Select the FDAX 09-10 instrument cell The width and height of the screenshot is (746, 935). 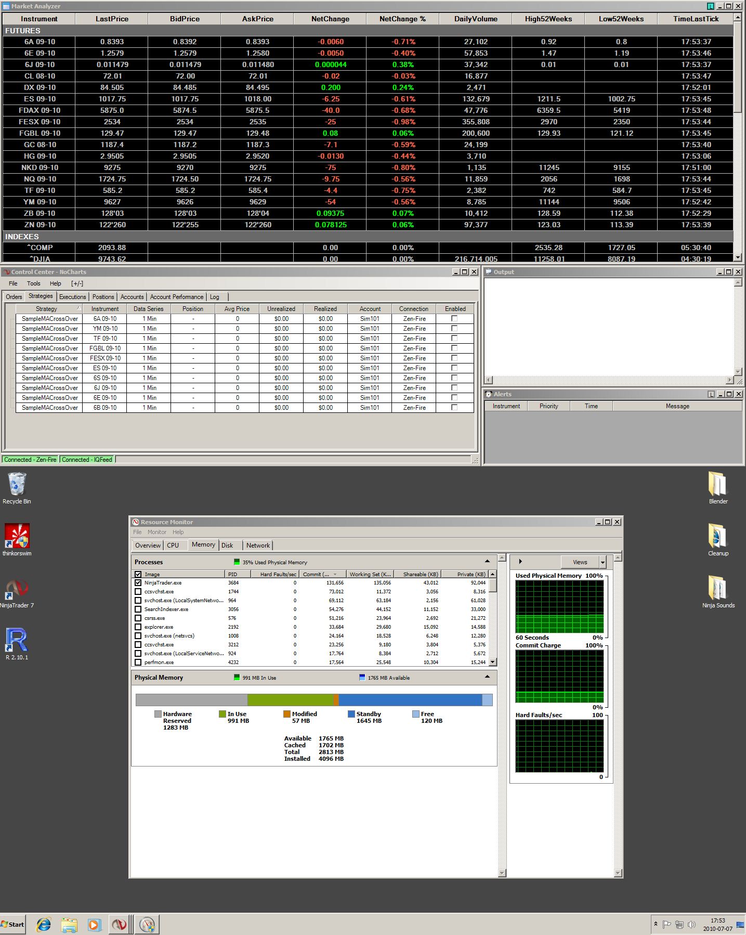click(x=40, y=110)
